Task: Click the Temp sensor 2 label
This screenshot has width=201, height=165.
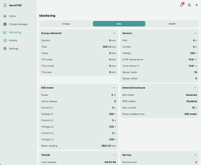Action: (x=131, y=66)
